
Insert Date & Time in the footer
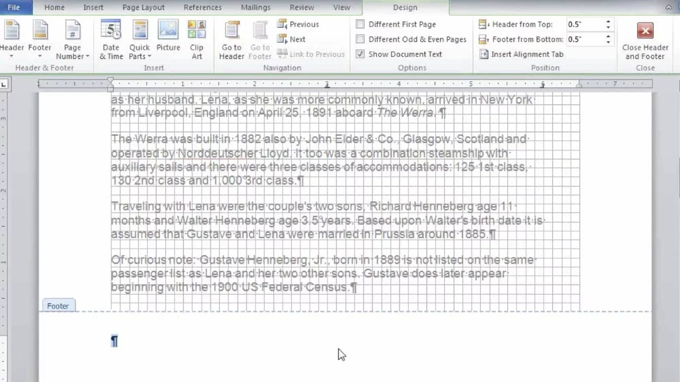click(111, 39)
